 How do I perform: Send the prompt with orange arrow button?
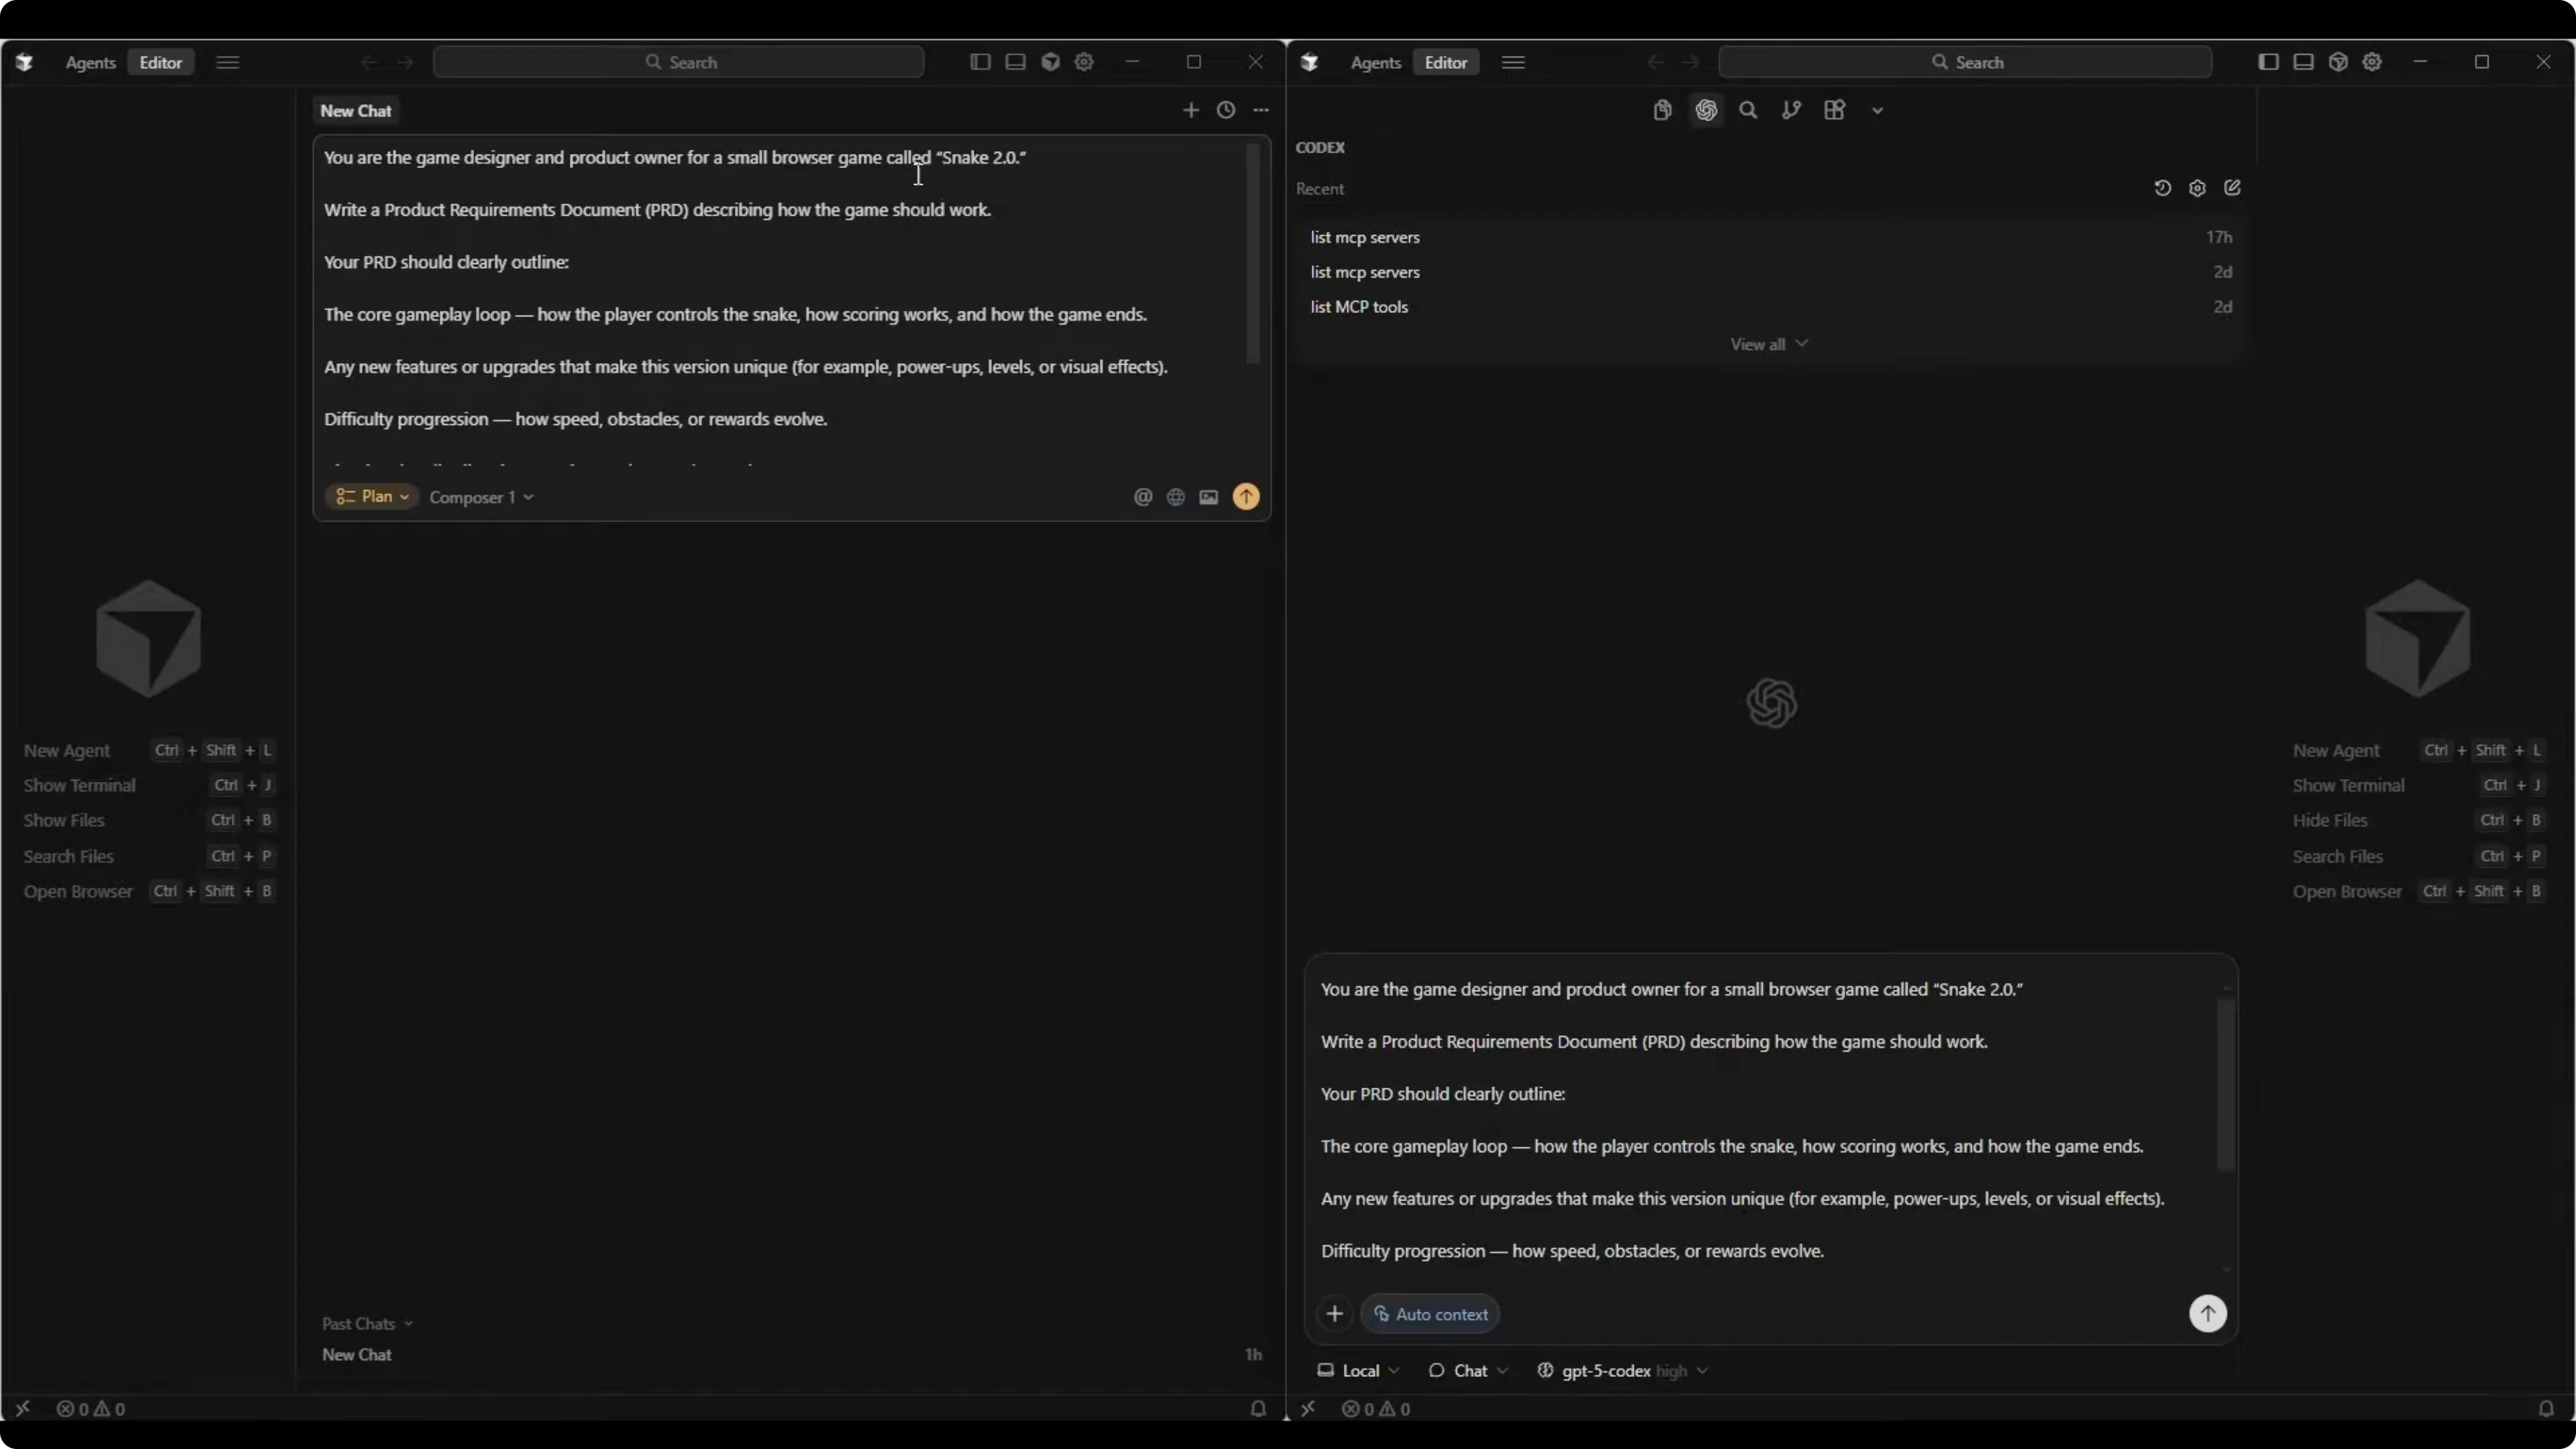(x=1246, y=497)
